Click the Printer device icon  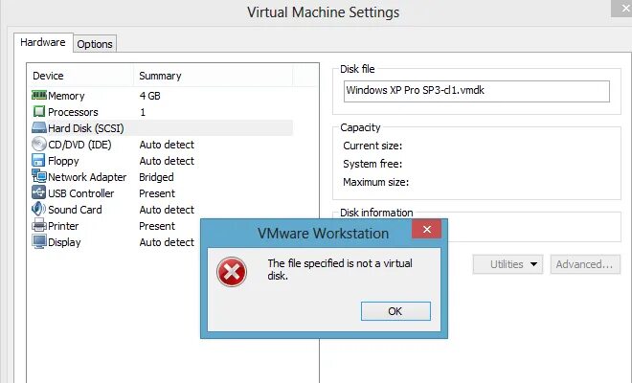click(x=39, y=226)
